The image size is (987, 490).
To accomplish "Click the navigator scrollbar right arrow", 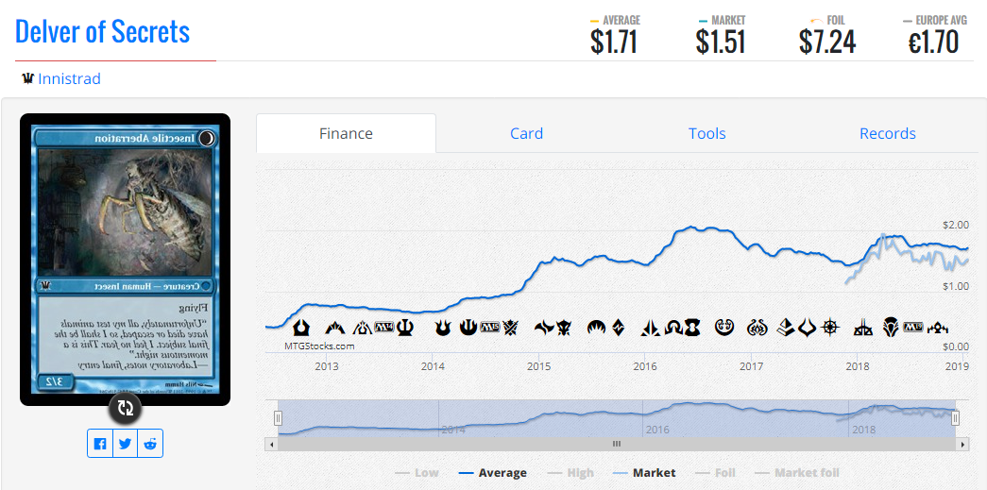I will [963, 444].
